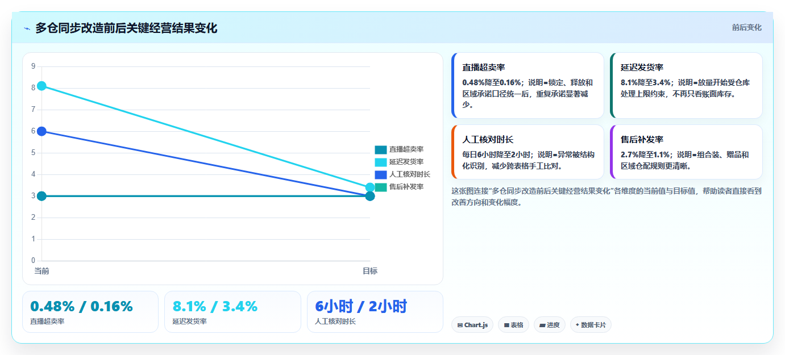
Task: Toggle the 人工核对时长 legend color swatch
Action: click(x=381, y=174)
